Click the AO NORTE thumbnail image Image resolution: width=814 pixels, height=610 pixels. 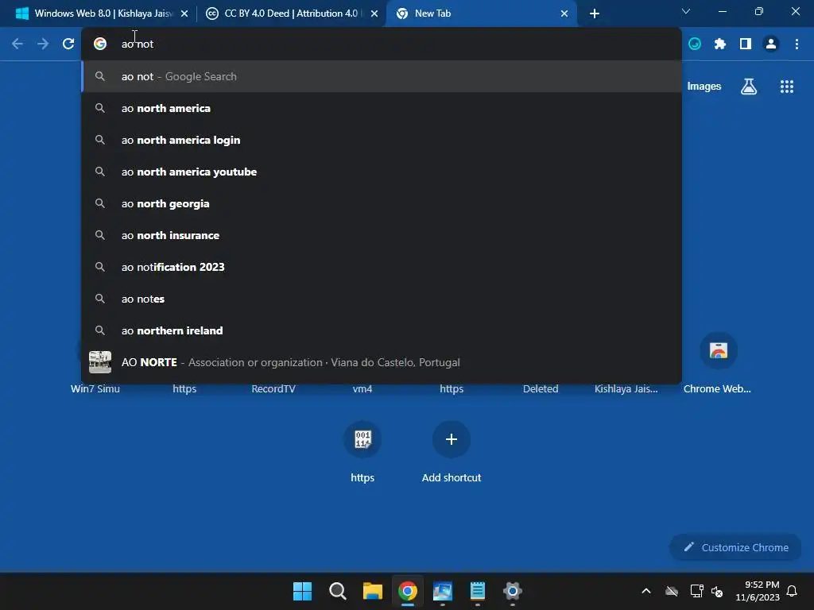pyautogui.click(x=100, y=362)
